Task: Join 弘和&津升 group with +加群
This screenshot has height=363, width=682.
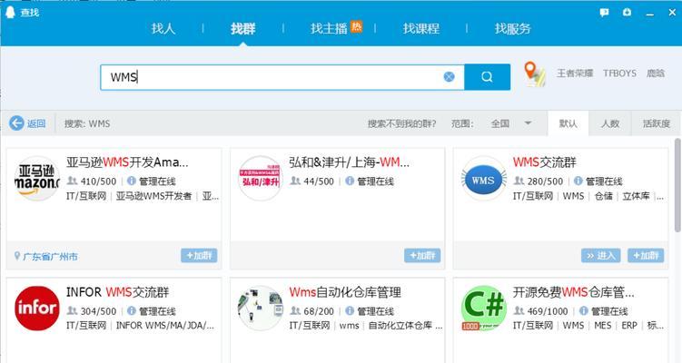Action: coord(422,256)
